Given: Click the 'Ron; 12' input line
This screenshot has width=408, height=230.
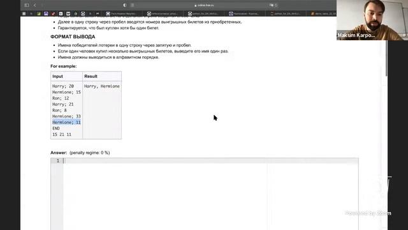Looking at the screenshot, I should pyautogui.click(x=61, y=98).
